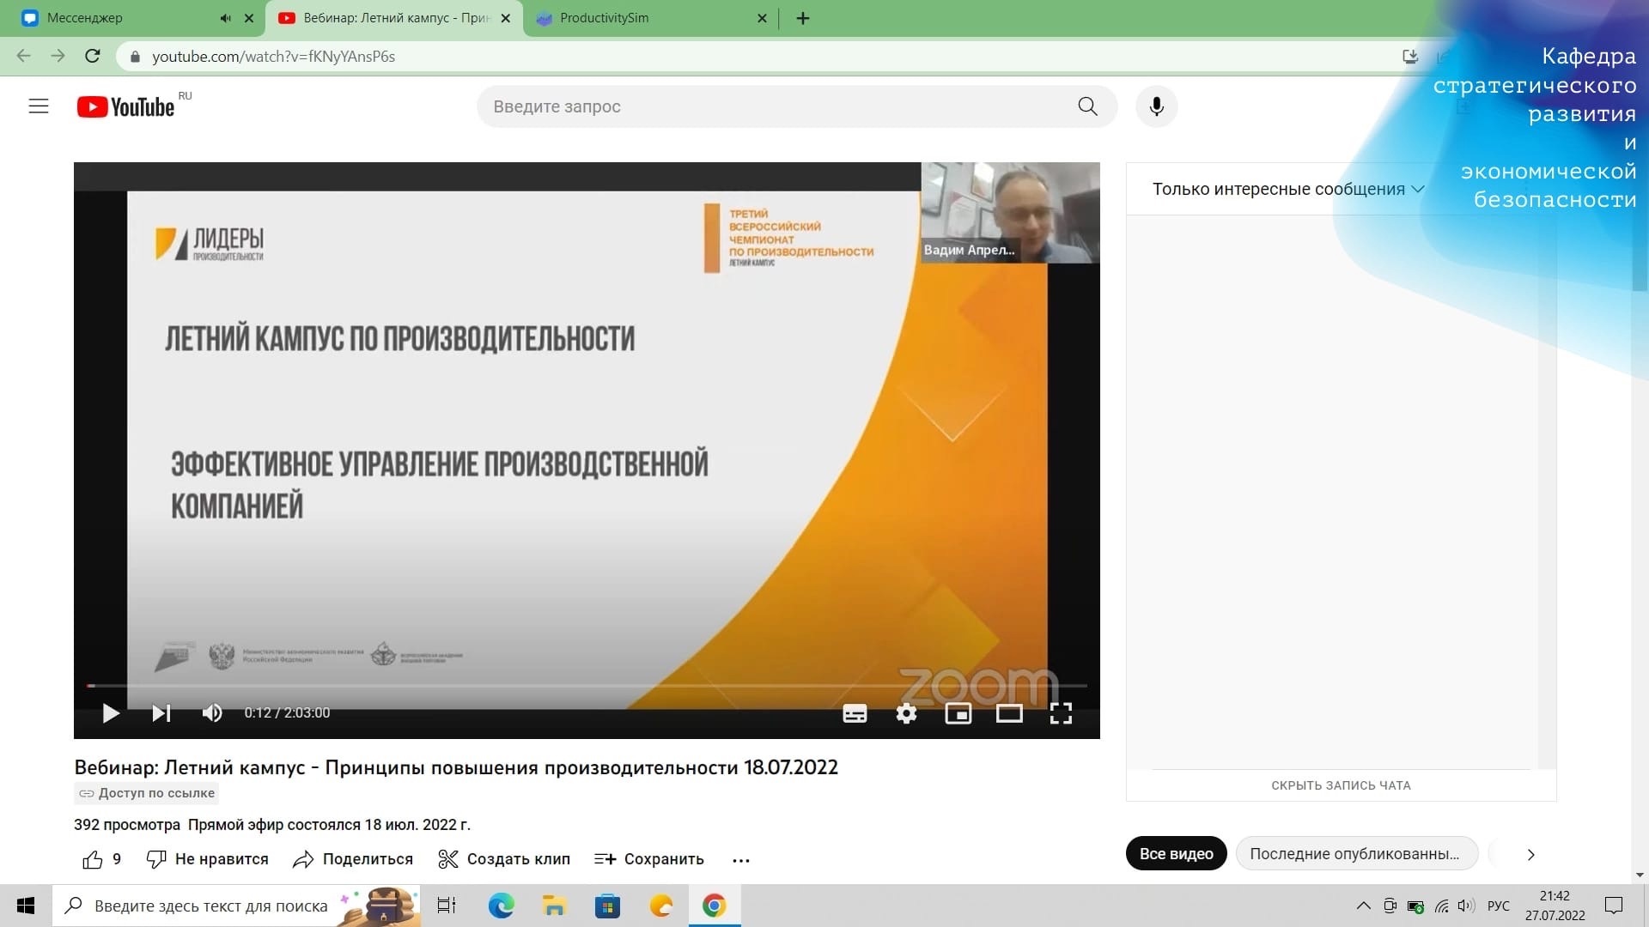Open Windows notification center
The height and width of the screenshot is (927, 1649).
coord(1614,906)
